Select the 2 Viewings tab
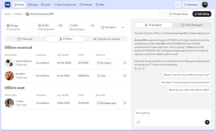 click(25, 39)
